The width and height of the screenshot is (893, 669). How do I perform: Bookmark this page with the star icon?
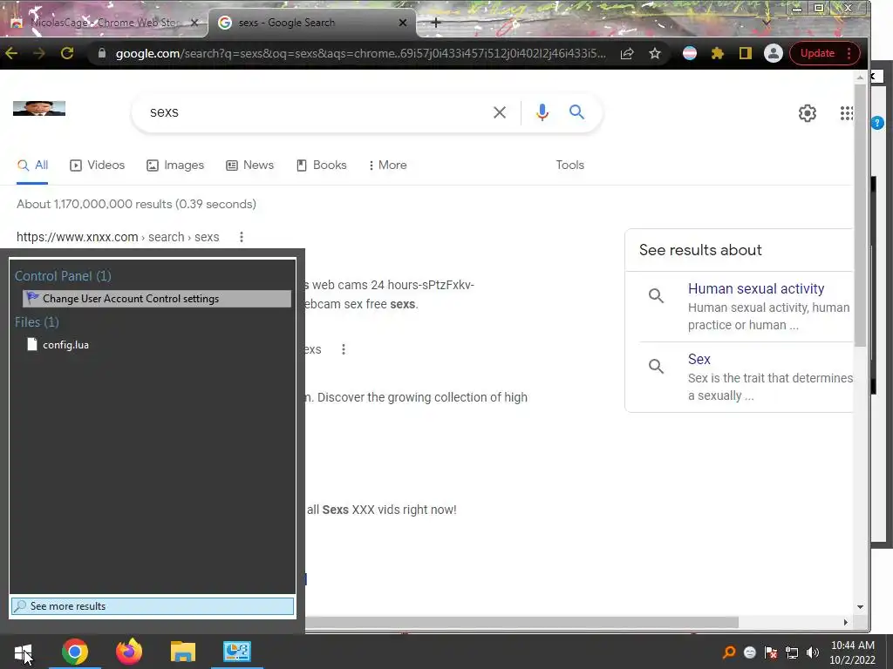pyautogui.click(x=655, y=53)
